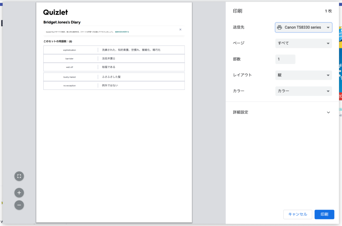Click the definition ふさふさした髪

pyautogui.click(x=111, y=77)
